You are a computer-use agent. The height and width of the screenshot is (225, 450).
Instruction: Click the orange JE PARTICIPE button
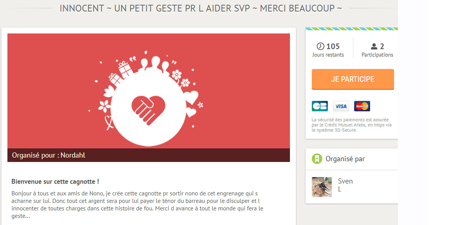pyautogui.click(x=353, y=79)
